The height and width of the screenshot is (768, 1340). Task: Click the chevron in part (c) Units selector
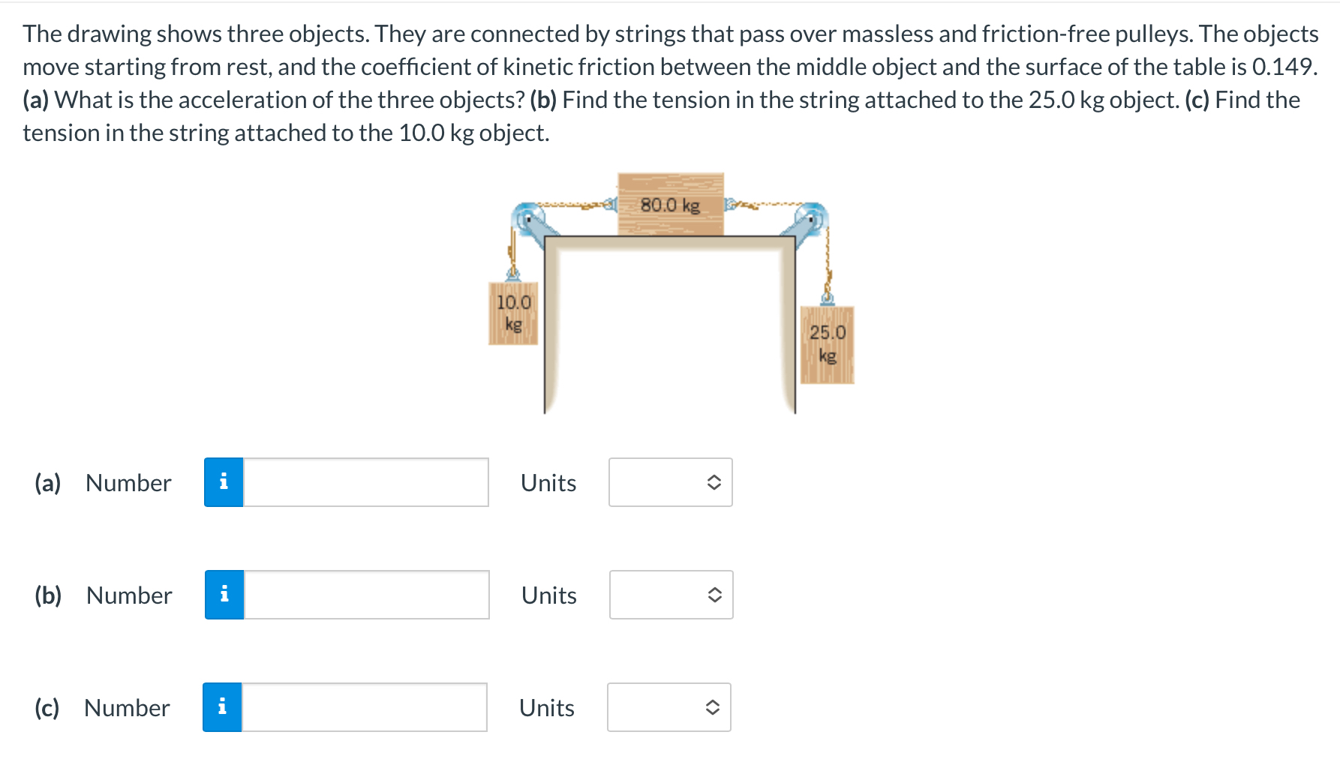pyautogui.click(x=714, y=706)
